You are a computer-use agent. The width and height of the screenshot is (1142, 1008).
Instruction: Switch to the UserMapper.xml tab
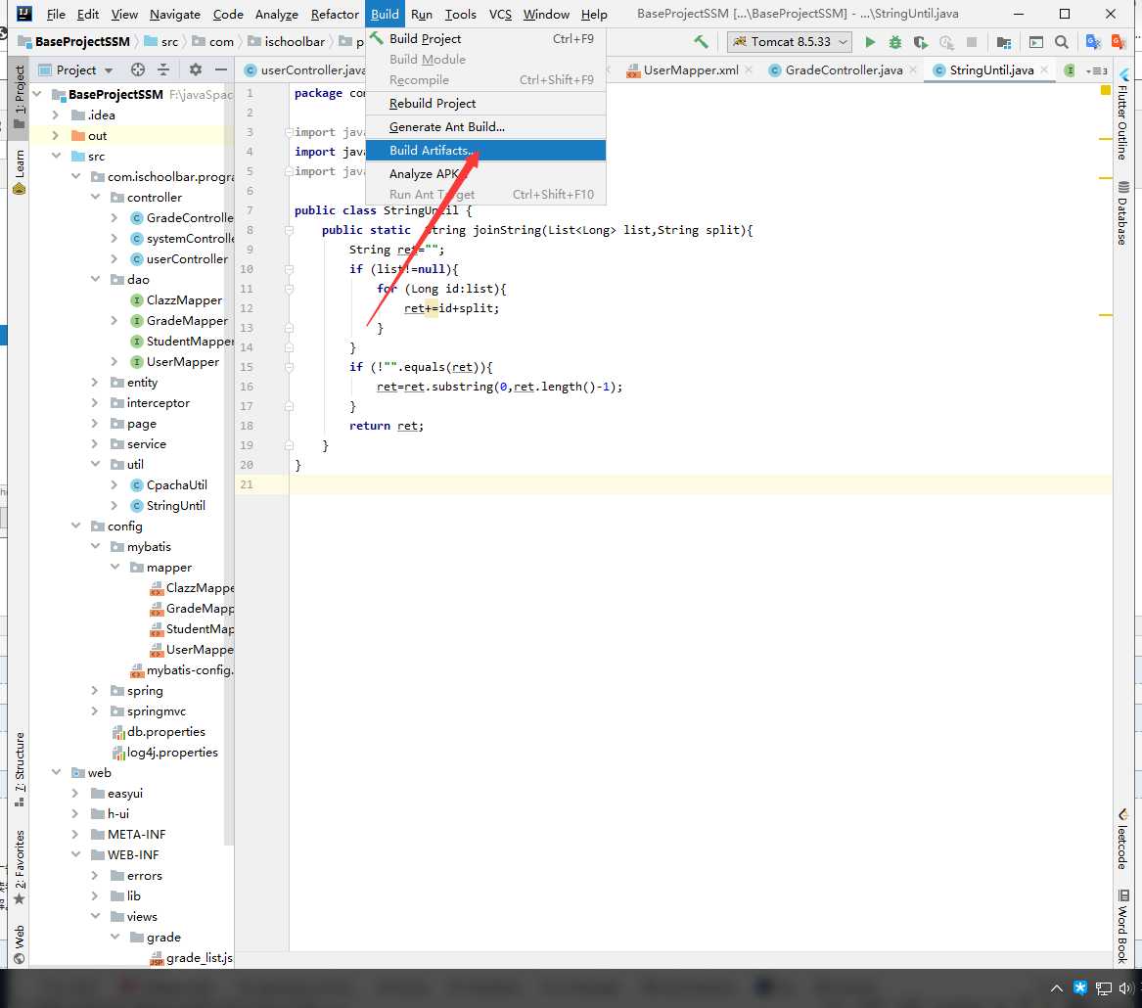point(691,69)
